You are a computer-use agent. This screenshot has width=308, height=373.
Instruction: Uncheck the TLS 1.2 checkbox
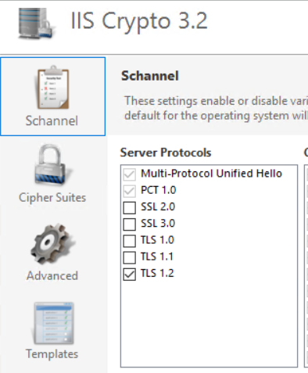(129, 274)
